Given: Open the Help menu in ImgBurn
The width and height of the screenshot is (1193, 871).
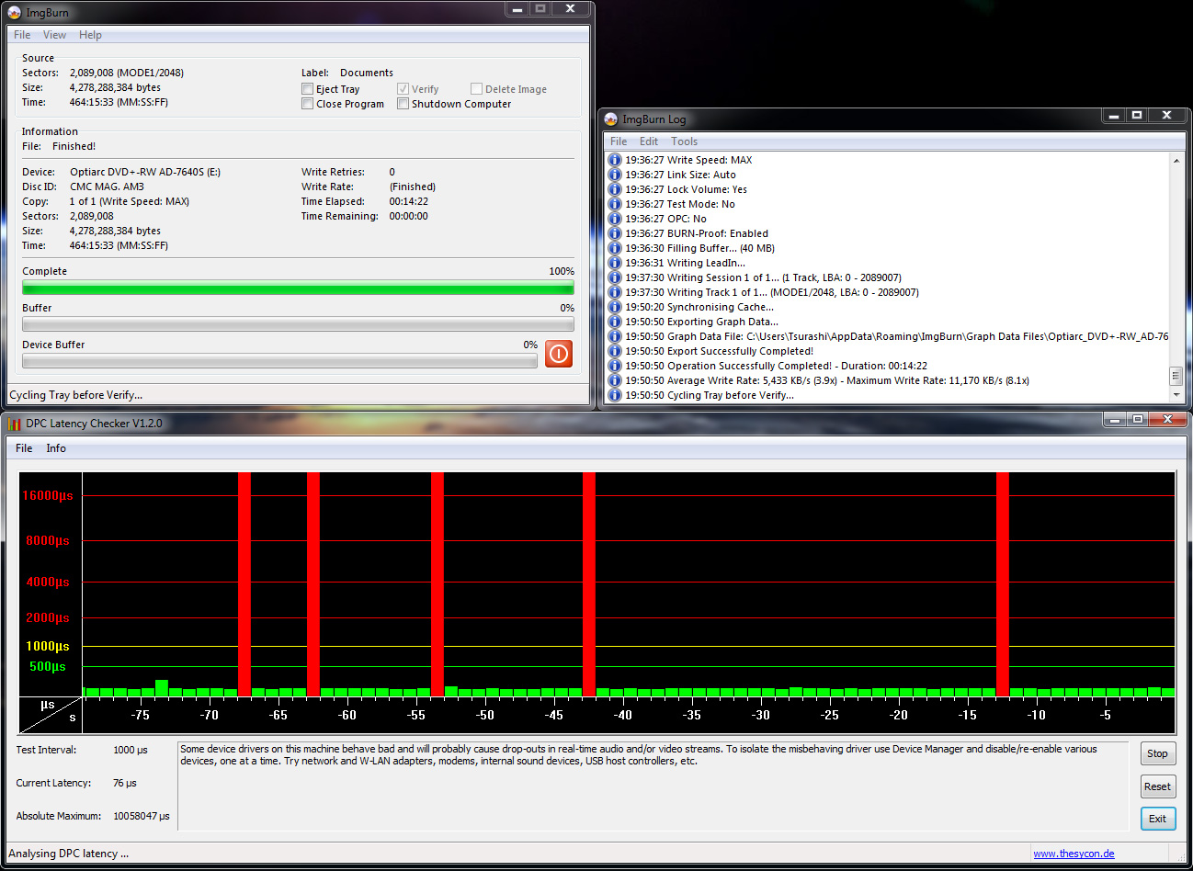Looking at the screenshot, I should click(90, 35).
